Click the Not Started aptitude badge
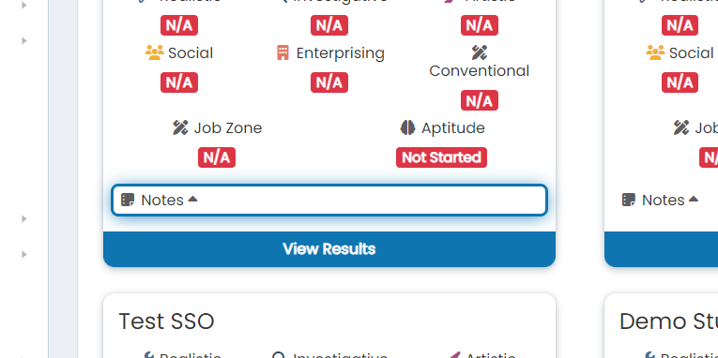 click(441, 157)
